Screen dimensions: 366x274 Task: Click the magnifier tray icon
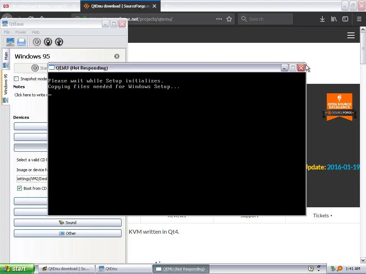[340, 269]
